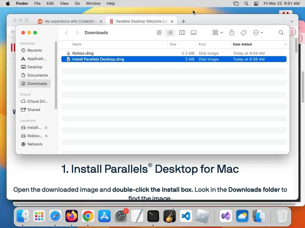Select Install Parallels Desktop.dmg file
The image size is (305, 228).
(174, 59)
